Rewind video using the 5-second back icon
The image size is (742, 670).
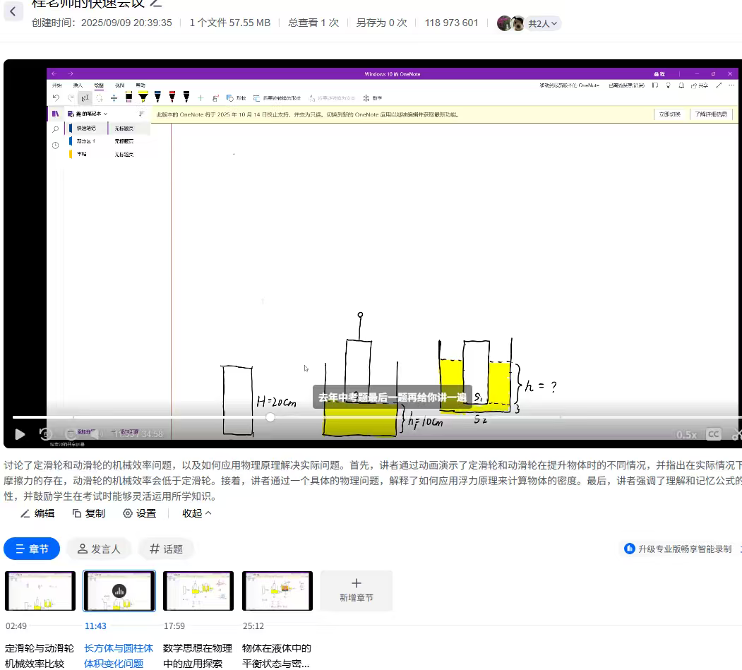[x=45, y=434]
